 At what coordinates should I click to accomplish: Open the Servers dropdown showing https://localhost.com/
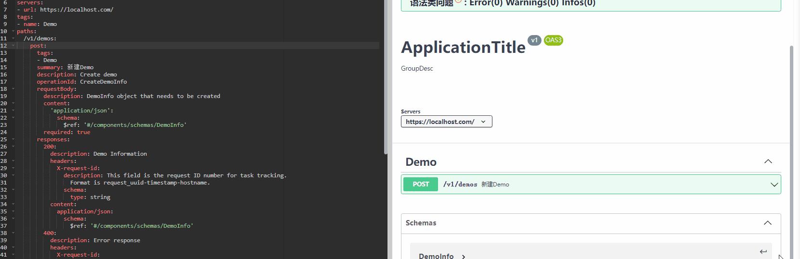446,122
